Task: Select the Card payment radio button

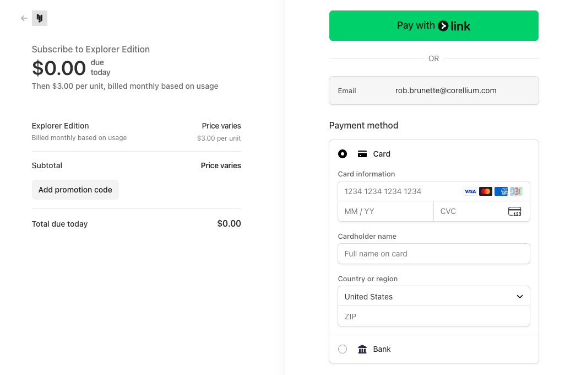Action: [343, 154]
